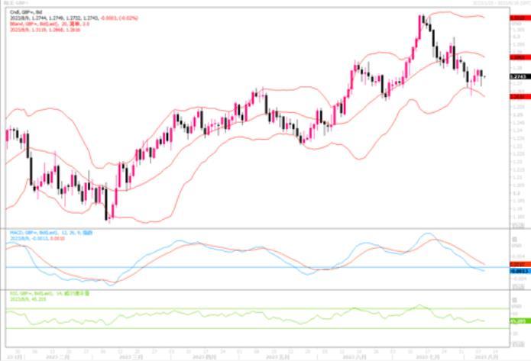This screenshot has height=361, width=531.
Task: Click the green RSI indicator legend title
Action: click(x=50, y=294)
